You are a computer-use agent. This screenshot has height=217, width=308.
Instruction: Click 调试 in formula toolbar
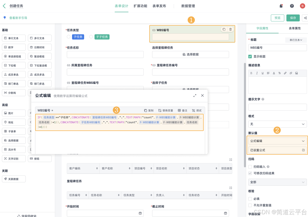(197, 110)
